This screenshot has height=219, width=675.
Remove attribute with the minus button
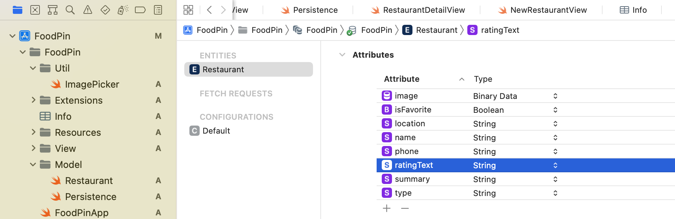(405, 208)
